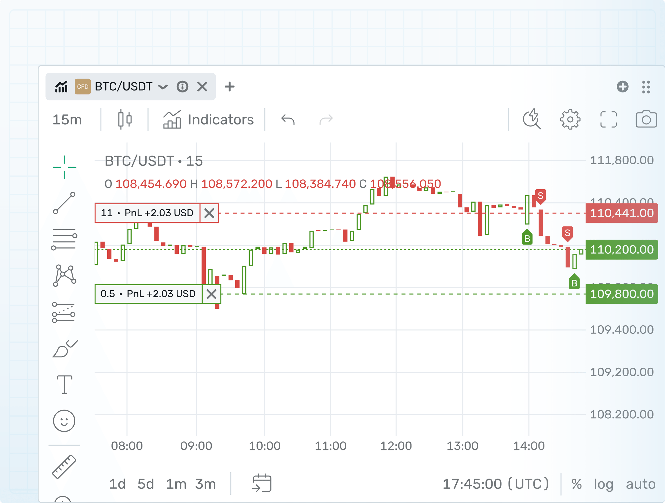Open the grid layout dots menu

point(646,87)
